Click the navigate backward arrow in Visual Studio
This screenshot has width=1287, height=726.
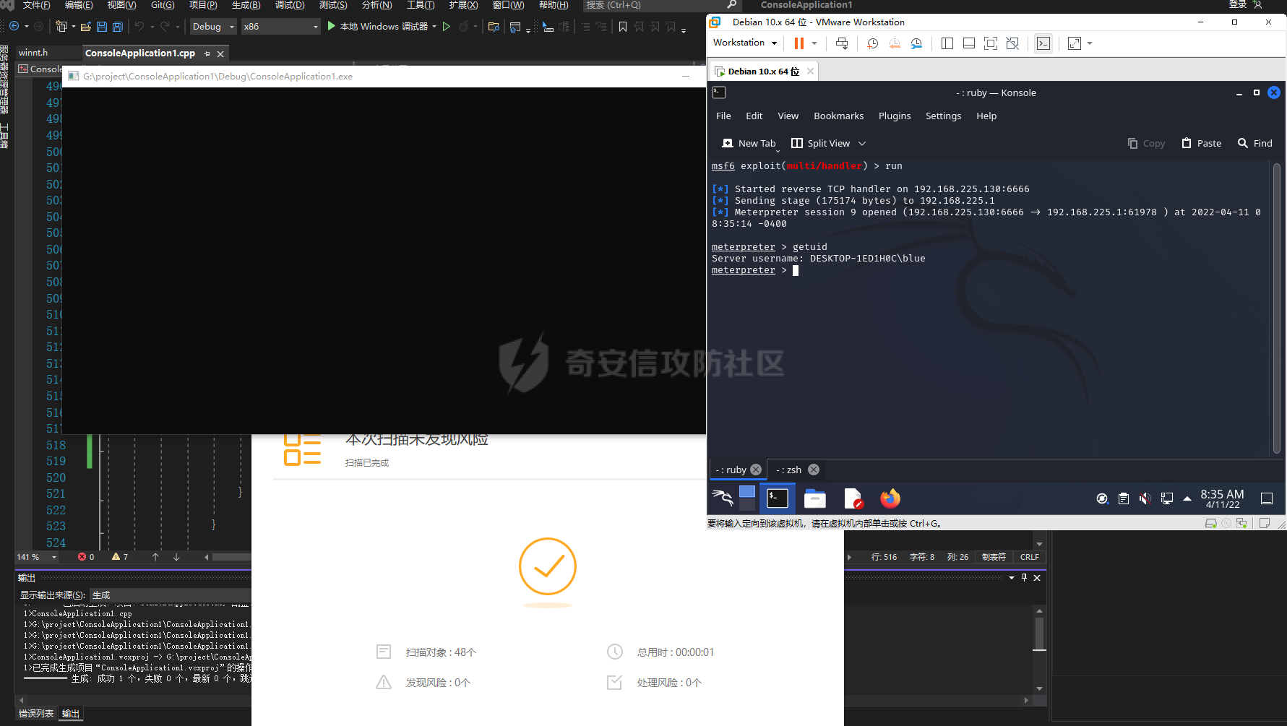14,27
